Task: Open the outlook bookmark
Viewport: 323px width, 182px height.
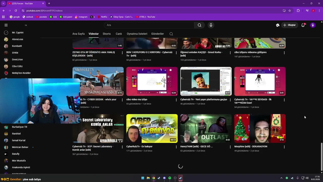Action: coord(28,17)
